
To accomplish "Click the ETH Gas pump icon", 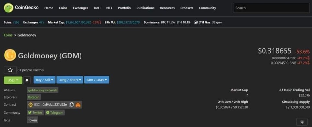I will tap(196, 22).
